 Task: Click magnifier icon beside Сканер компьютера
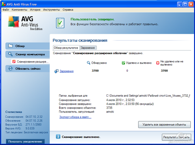10,54
